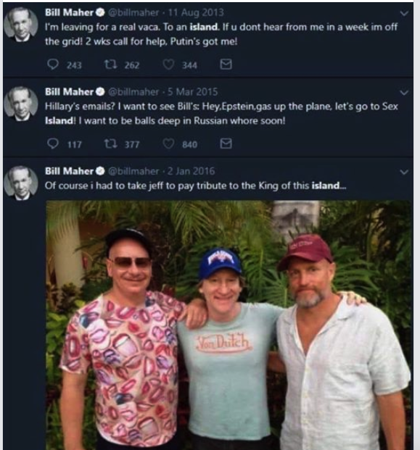Open the 11 Aug 2013 date link
The width and height of the screenshot is (420, 450).
coord(196,12)
